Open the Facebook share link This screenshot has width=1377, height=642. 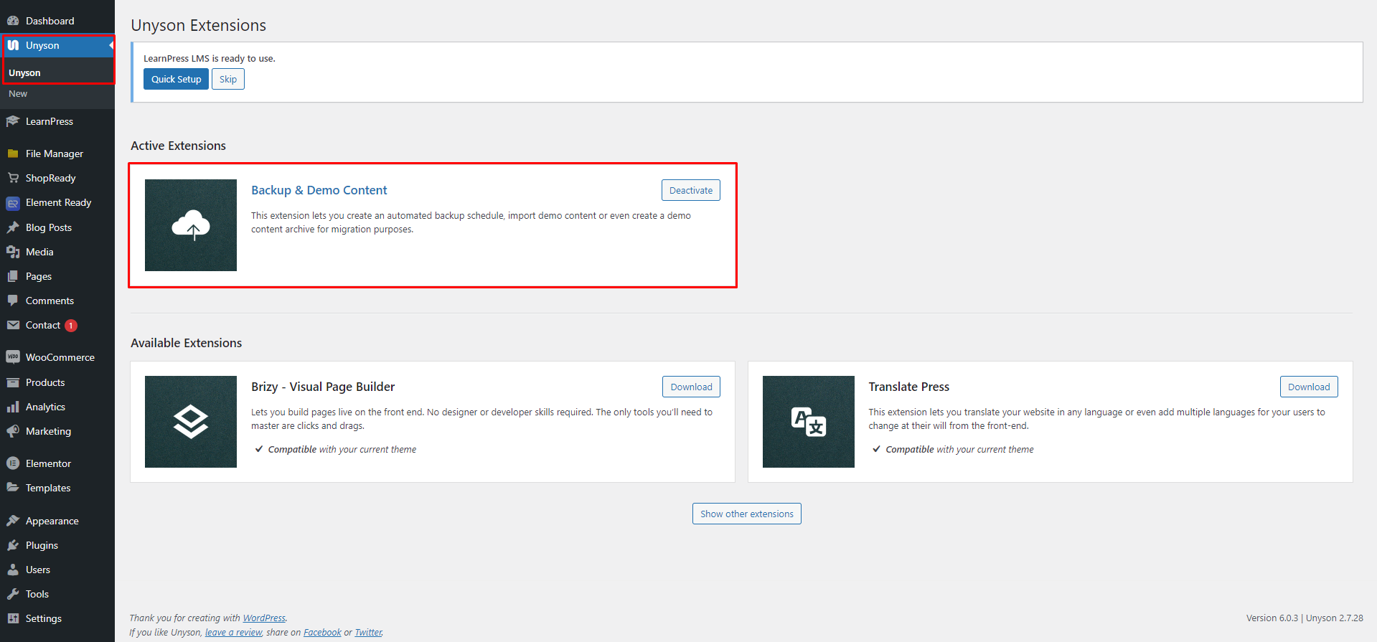click(x=322, y=633)
